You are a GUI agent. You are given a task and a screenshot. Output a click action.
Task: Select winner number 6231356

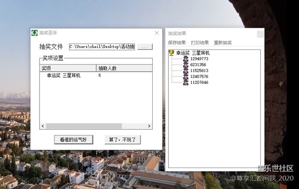click(x=198, y=65)
